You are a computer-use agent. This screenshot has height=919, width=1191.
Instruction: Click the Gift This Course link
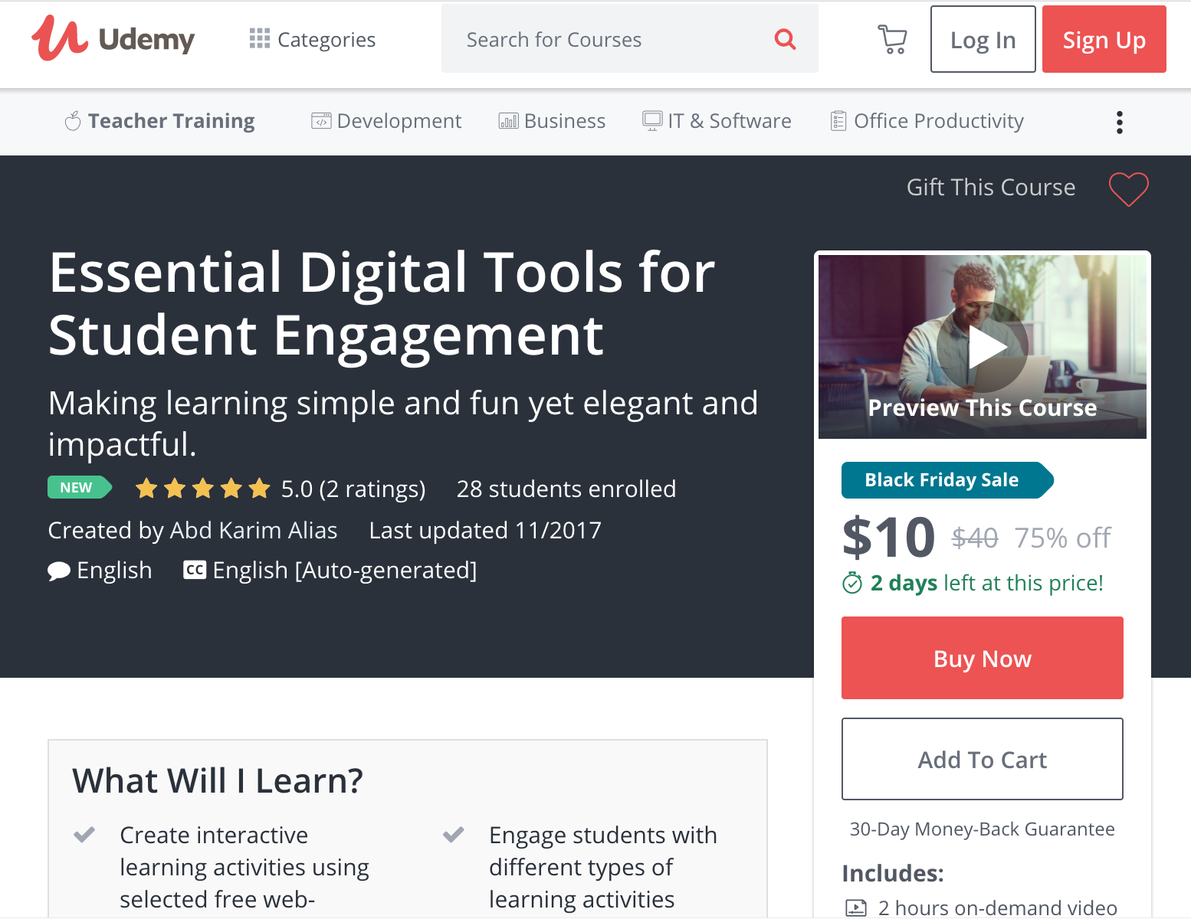tap(990, 187)
